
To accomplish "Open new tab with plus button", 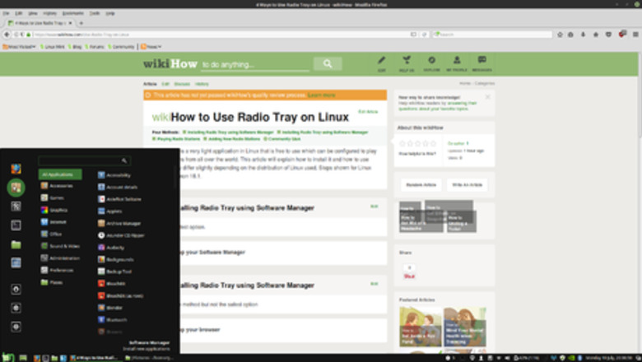I will click(81, 23).
